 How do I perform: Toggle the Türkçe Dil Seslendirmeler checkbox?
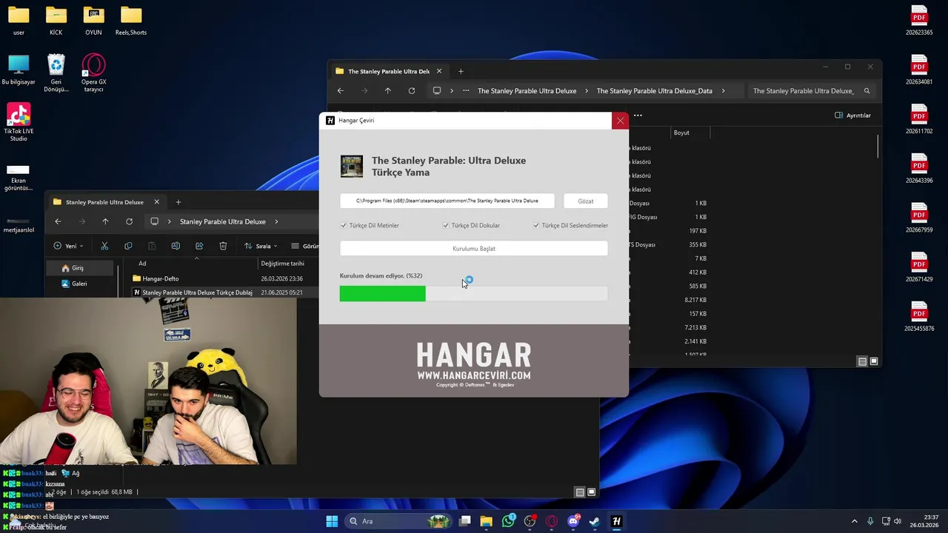pos(536,225)
